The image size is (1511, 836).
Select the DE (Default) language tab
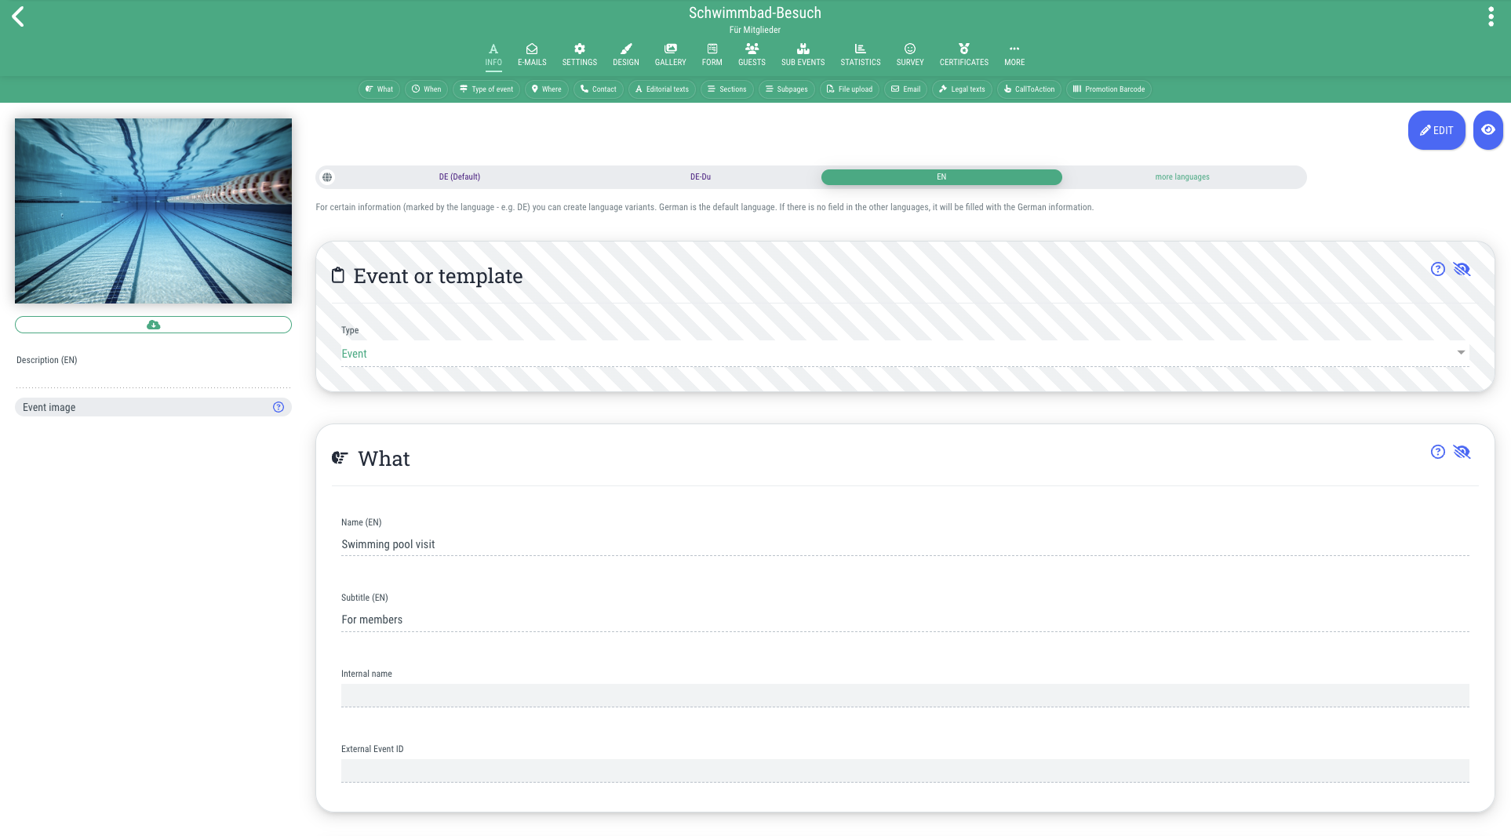[x=459, y=176]
